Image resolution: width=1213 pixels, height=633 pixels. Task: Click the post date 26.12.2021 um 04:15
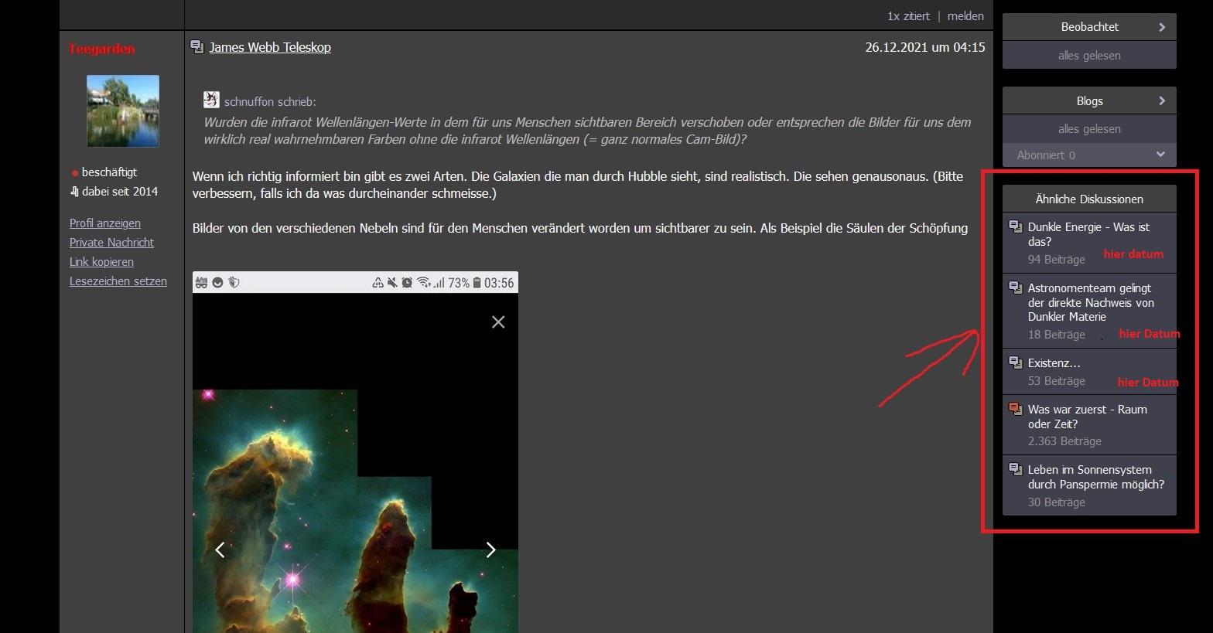[925, 47]
